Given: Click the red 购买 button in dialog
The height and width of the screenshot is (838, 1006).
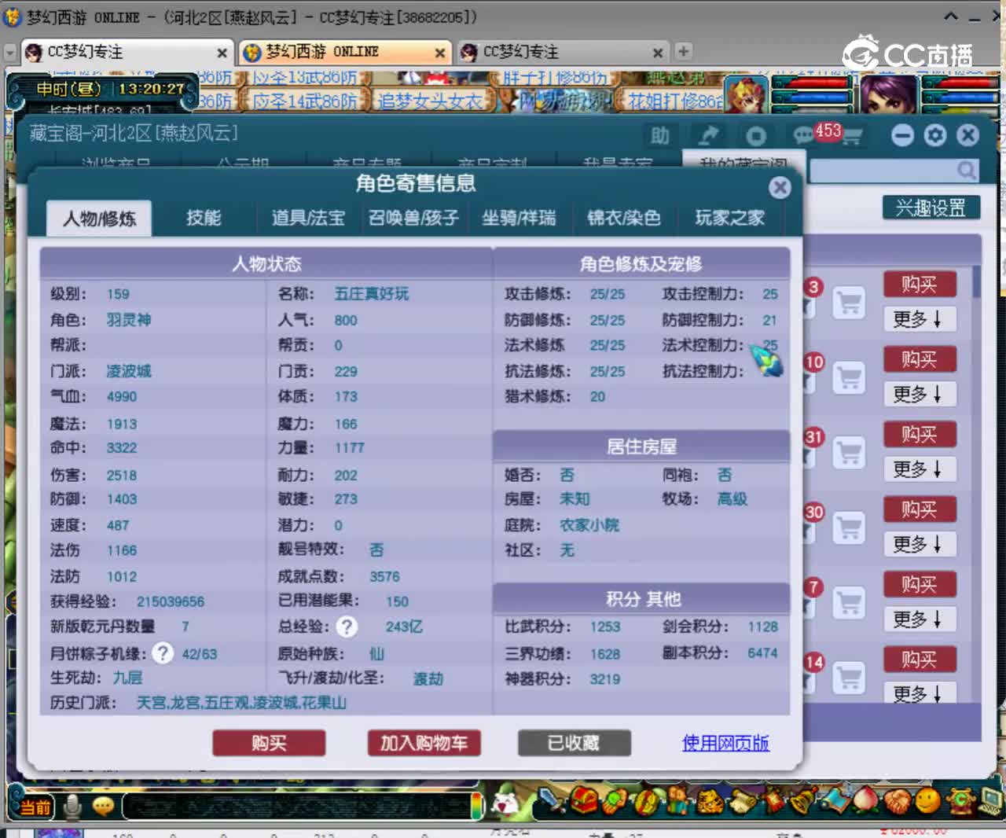Looking at the screenshot, I should 269,743.
